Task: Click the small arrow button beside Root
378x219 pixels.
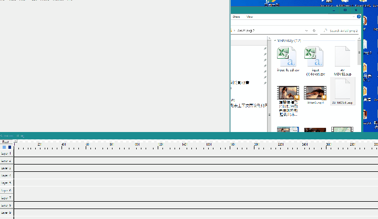Action: pyautogui.click(x=15, y=141)
